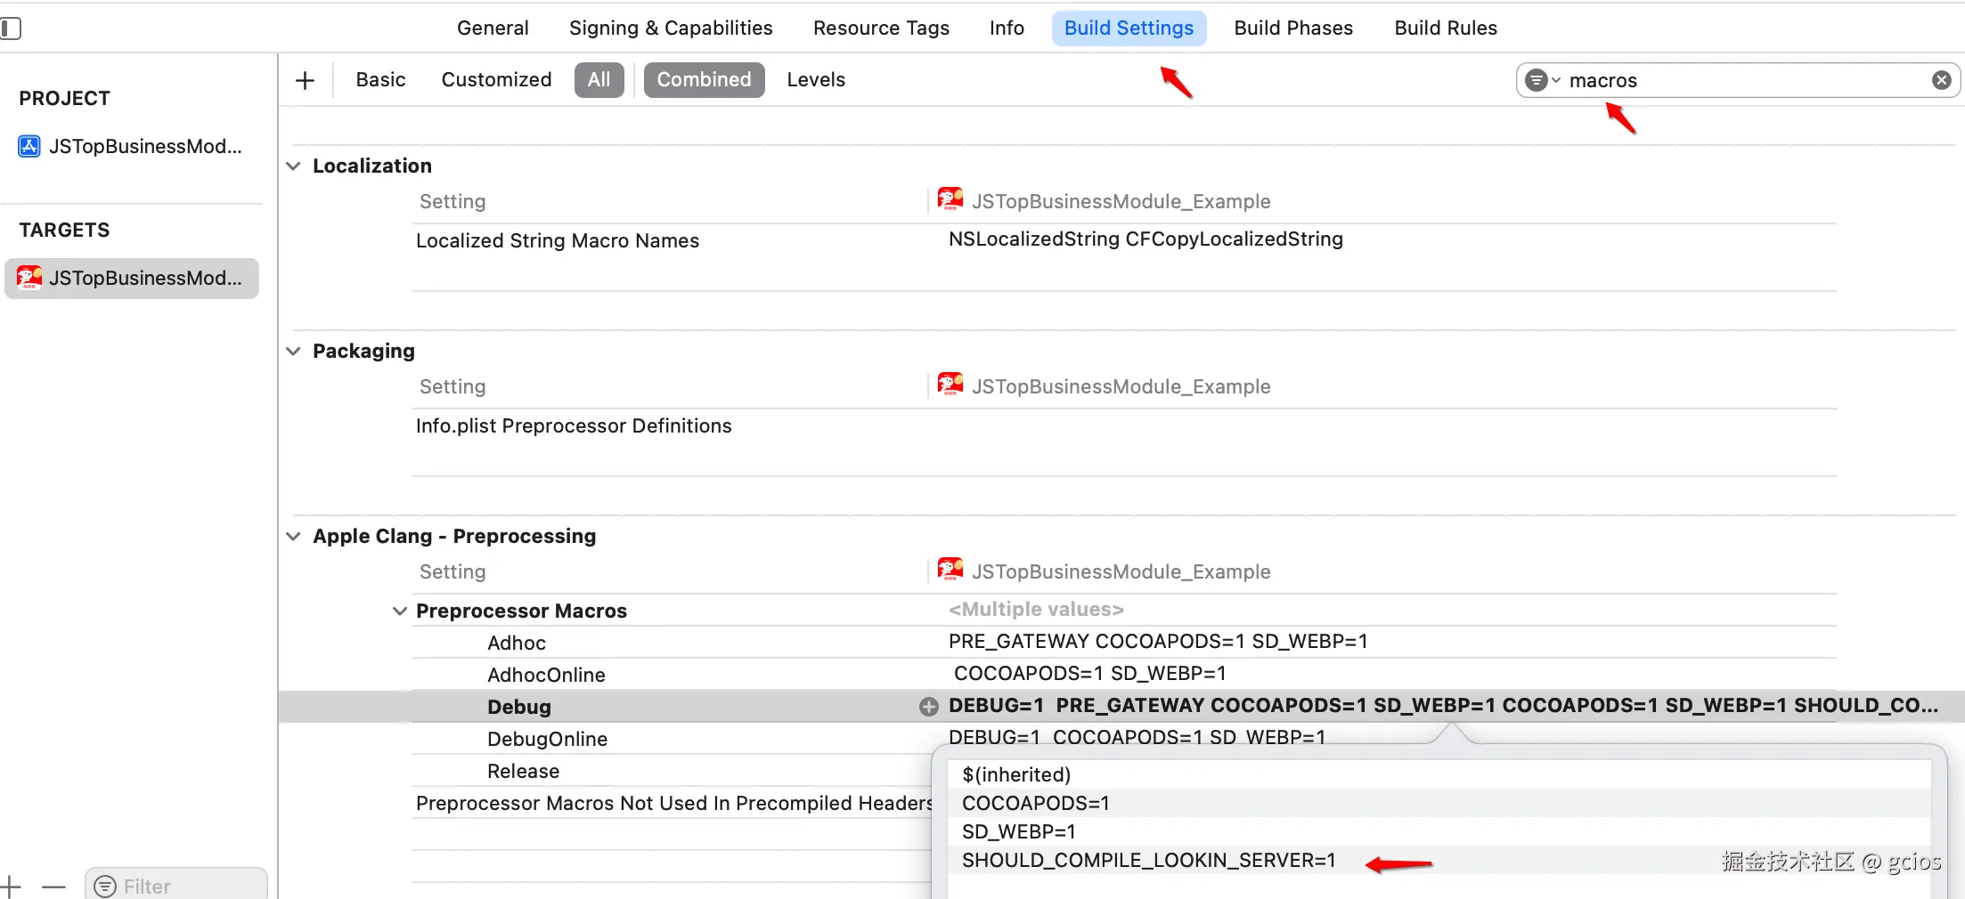Select SD_WEBP=1 entry in popup list
This screenshot has width=1965, height=899.
coord(1439,831)
